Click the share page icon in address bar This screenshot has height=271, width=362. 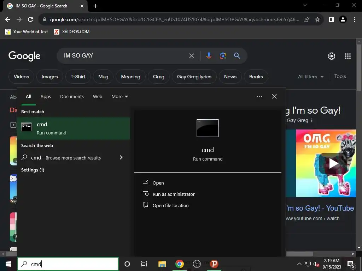coord(306,20)
